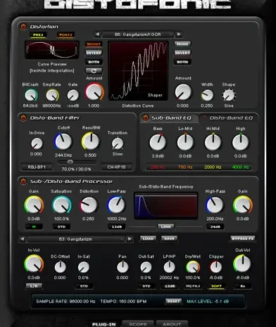Toggle the Disto-Band Filter power button
Image resolution: width=276 pixels, height=327 pixels.
coord(23,117)
